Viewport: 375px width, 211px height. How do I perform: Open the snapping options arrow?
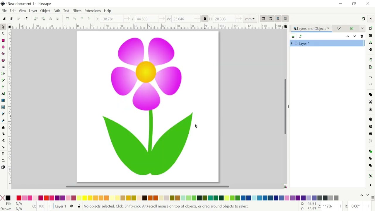(x=371, y=19)
